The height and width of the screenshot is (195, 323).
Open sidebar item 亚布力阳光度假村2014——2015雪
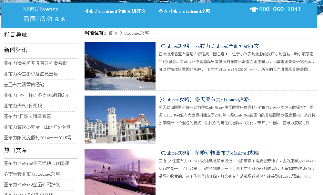(37, 138)
